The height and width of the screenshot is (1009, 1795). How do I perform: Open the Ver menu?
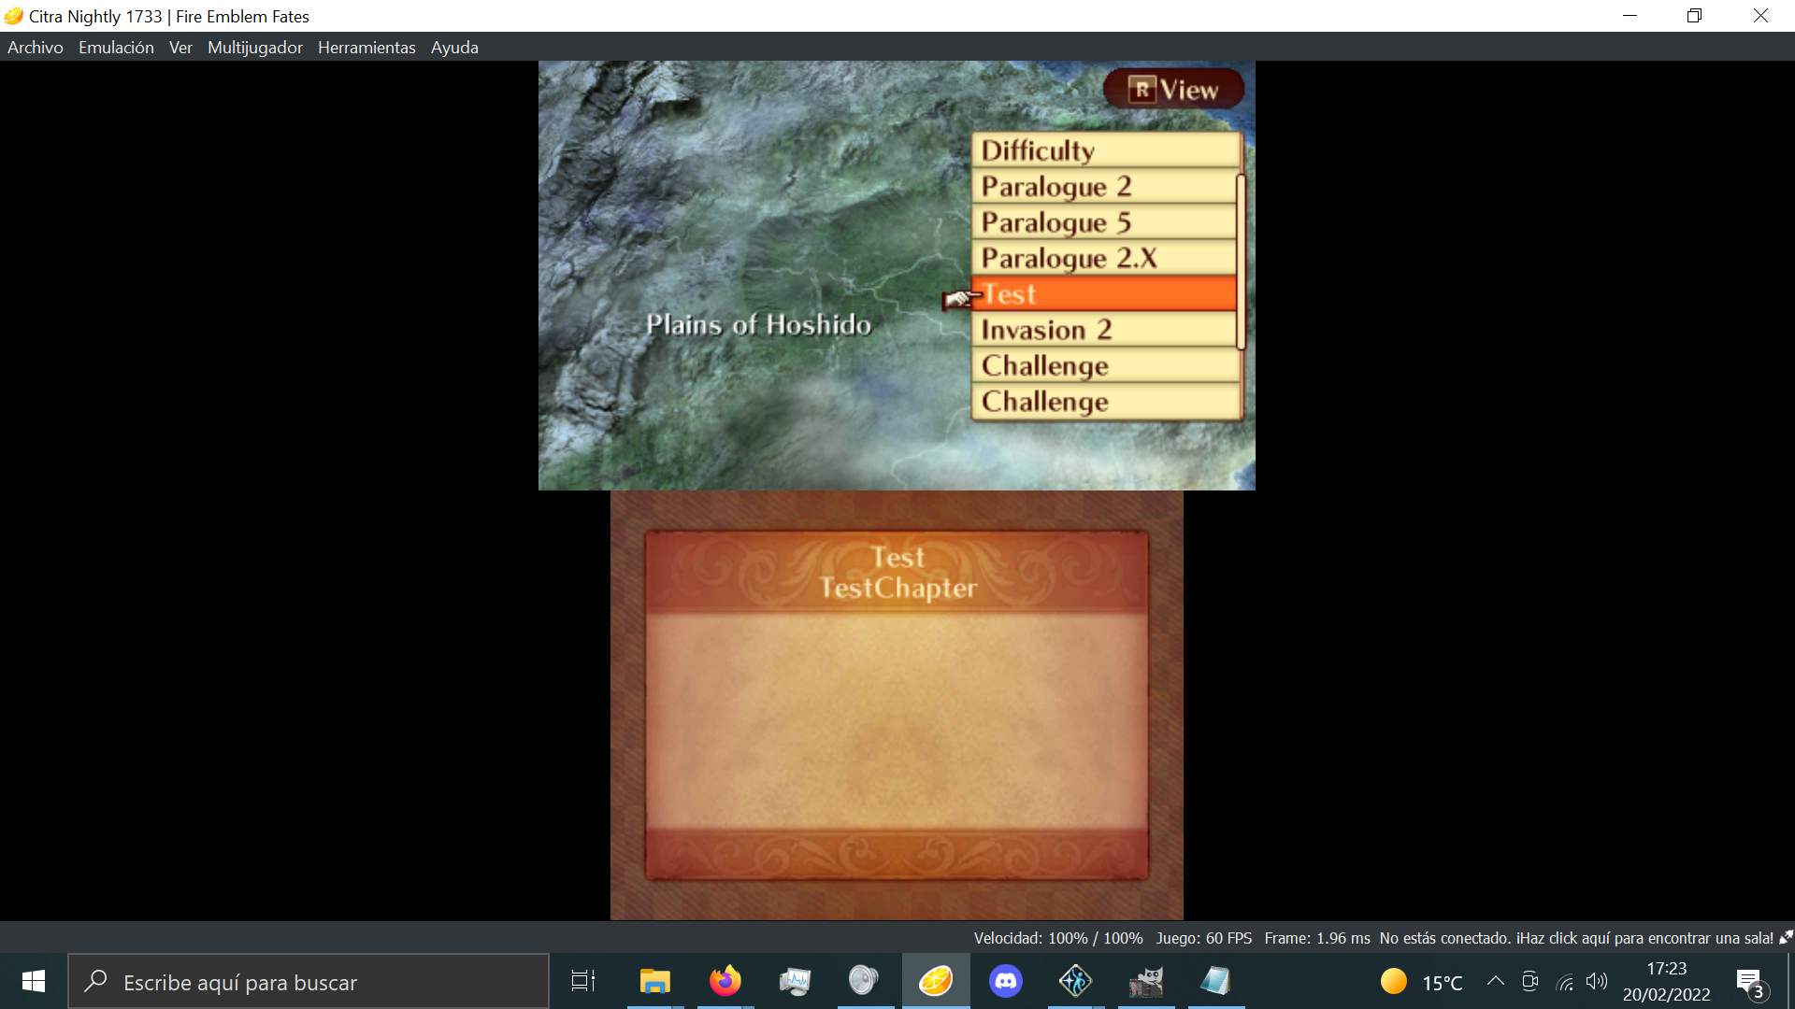(x=180, y=48)
